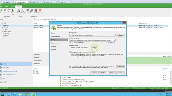172x96 pixels.
Task: Select VM02 in the statistics list
Action: 37,73
